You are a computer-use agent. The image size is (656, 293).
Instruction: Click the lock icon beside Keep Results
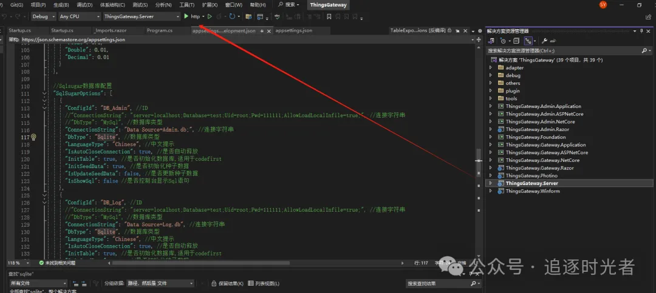[214, 283]
